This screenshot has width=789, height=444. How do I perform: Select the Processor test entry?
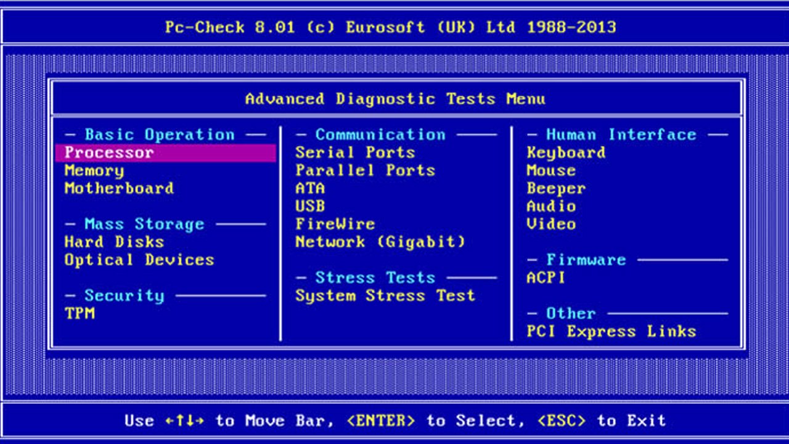[x=108, y=152]
